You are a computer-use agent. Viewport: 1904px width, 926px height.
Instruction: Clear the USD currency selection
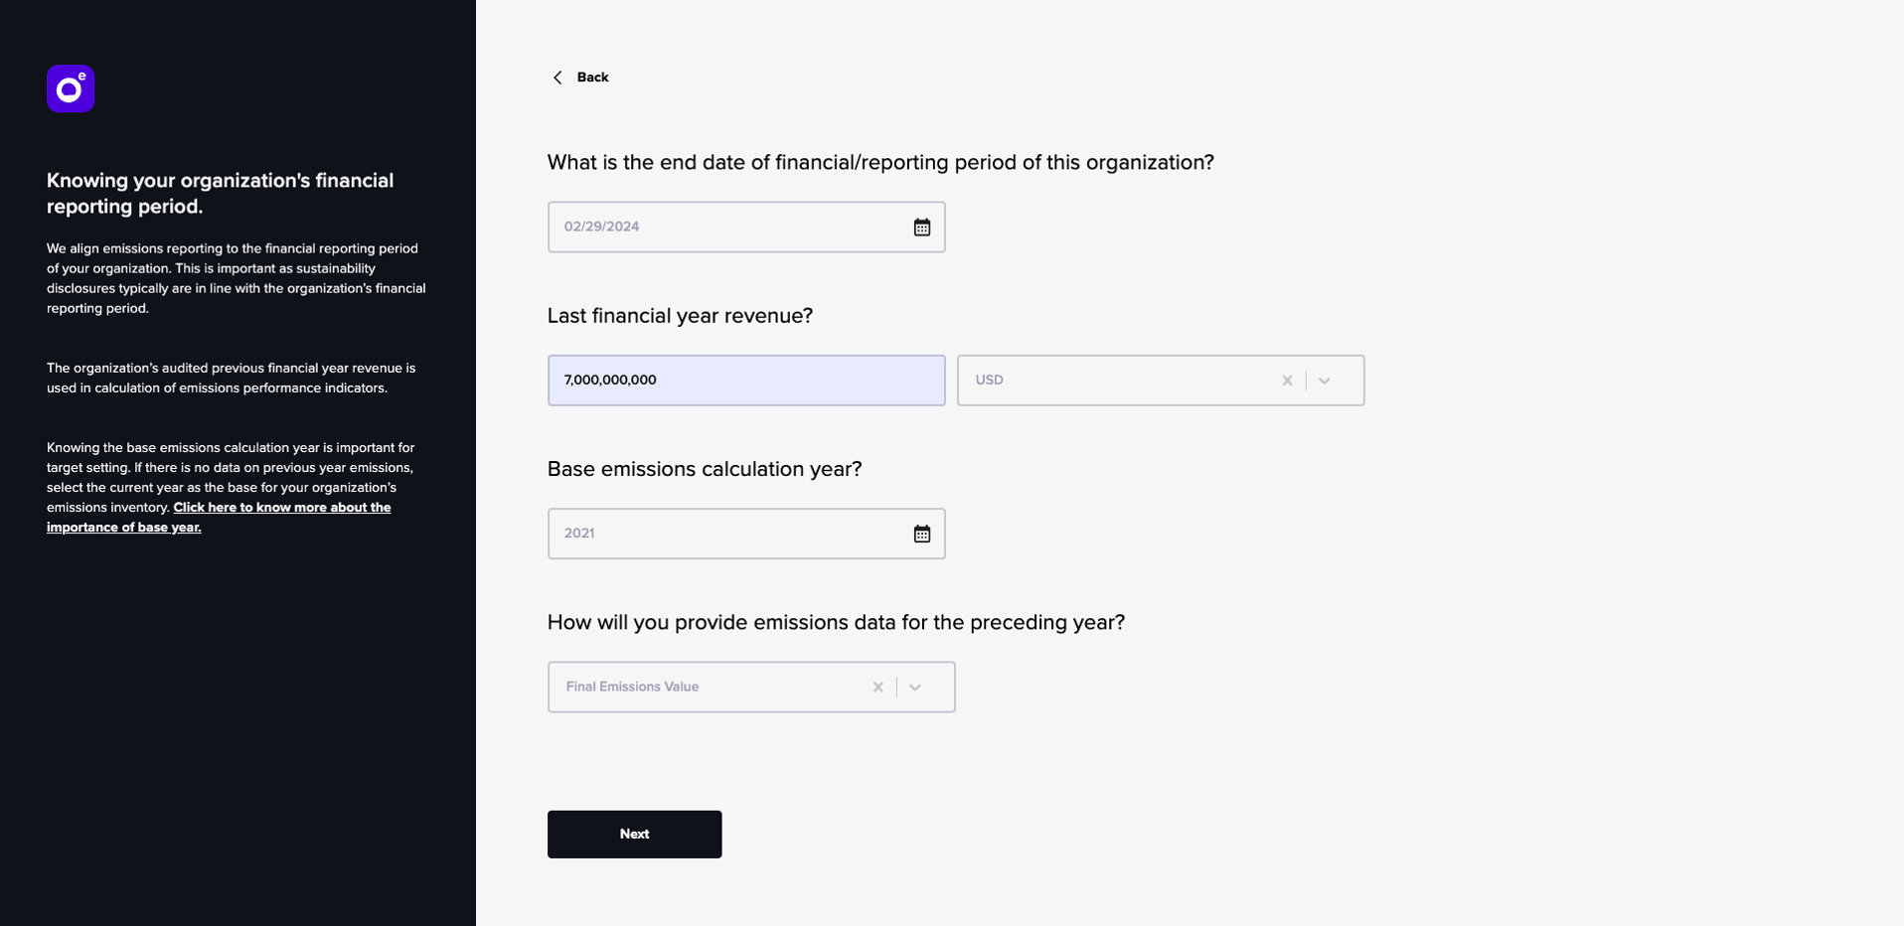[x=1287, y=381]
